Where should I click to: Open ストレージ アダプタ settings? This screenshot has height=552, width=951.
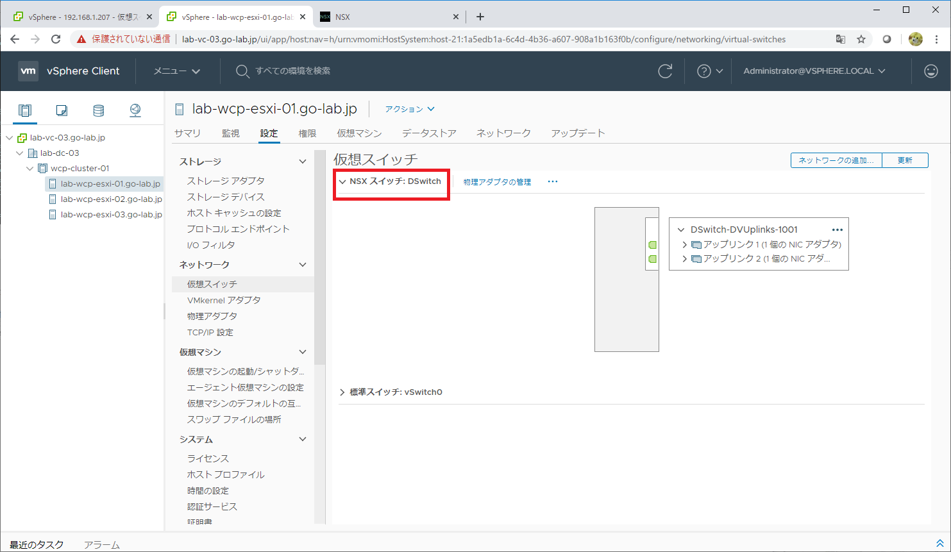(x=226, y=181)
